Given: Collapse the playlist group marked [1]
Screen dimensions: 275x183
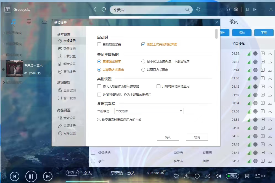Looking at the screenshot, I should pos(4,55).
